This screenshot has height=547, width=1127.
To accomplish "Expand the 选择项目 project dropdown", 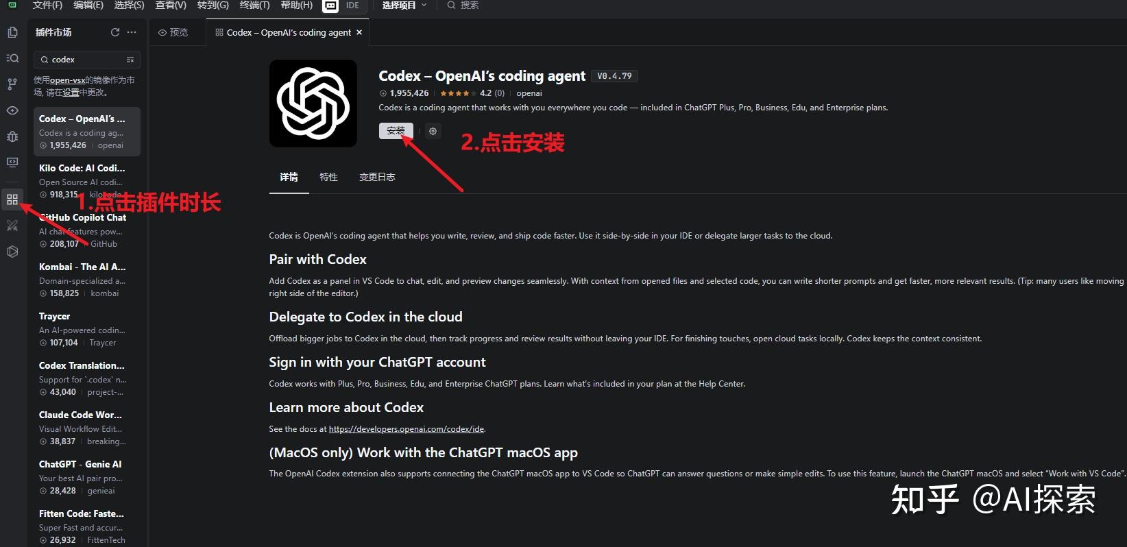I will pos(404,5).
